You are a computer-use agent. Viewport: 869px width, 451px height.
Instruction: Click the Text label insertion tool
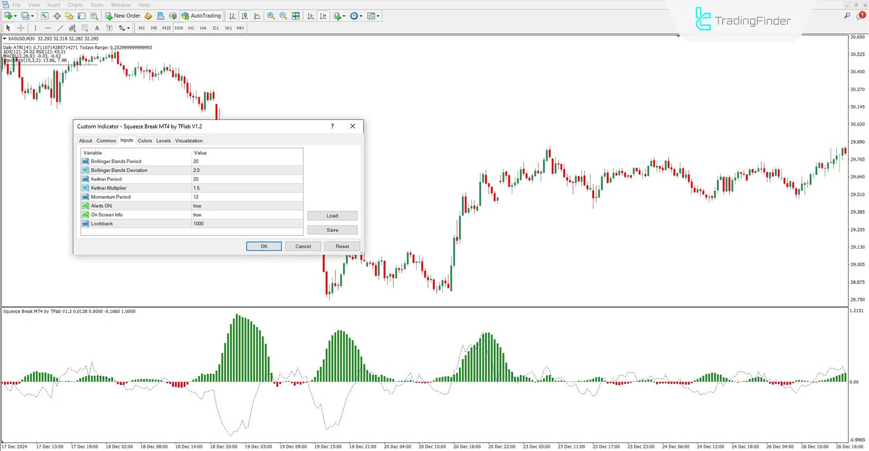109,28
